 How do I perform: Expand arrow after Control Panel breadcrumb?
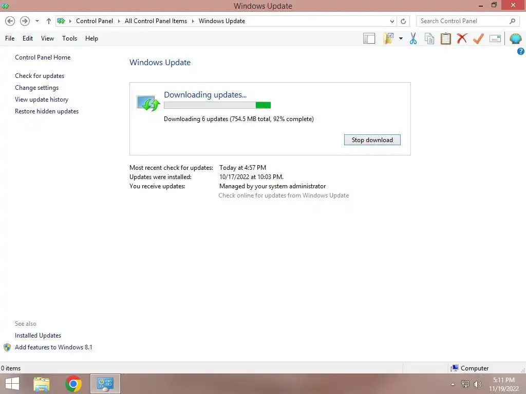click(x=119, y=21)
